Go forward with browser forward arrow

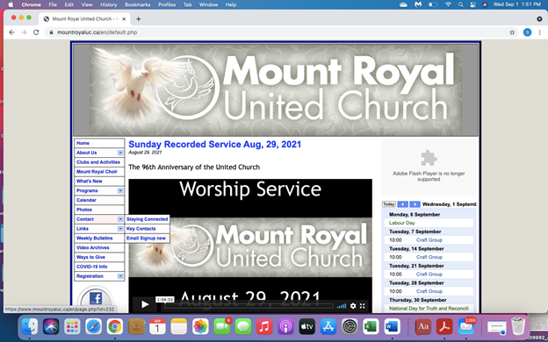24,32
